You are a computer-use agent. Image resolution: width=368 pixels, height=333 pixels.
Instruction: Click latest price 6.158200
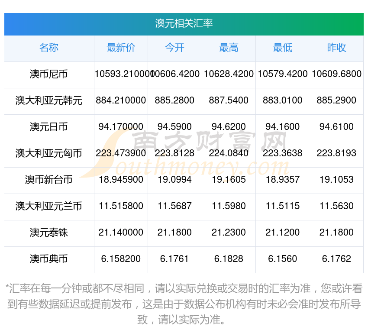click(x=121, y=259)
